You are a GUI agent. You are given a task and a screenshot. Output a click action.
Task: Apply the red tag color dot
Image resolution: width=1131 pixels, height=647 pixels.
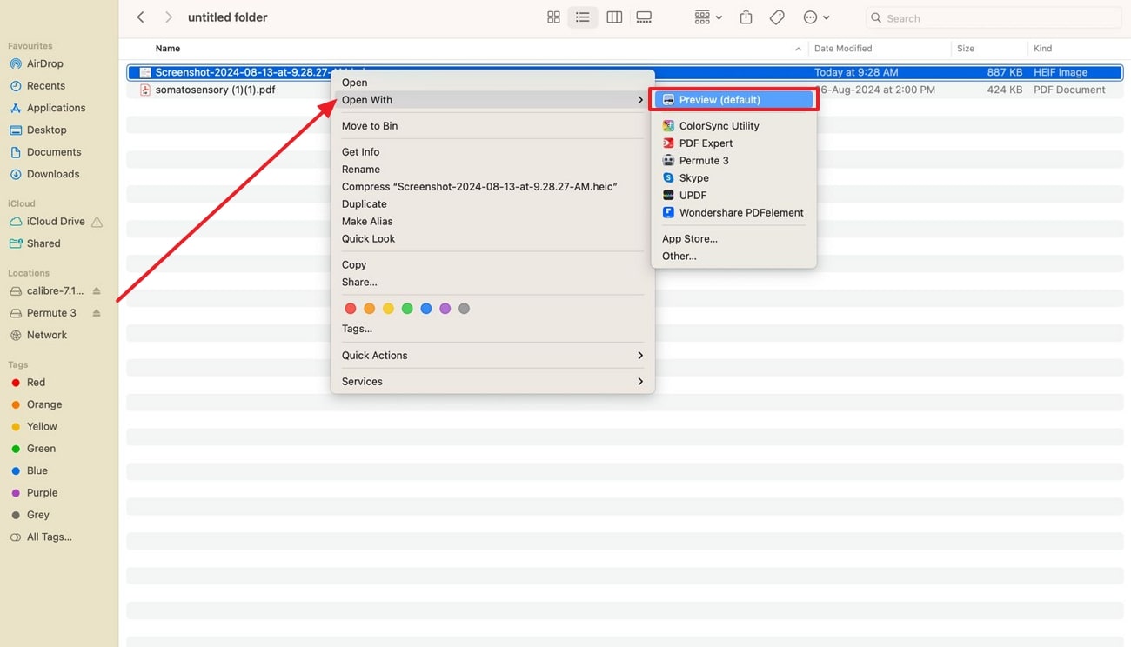point(350,309)
